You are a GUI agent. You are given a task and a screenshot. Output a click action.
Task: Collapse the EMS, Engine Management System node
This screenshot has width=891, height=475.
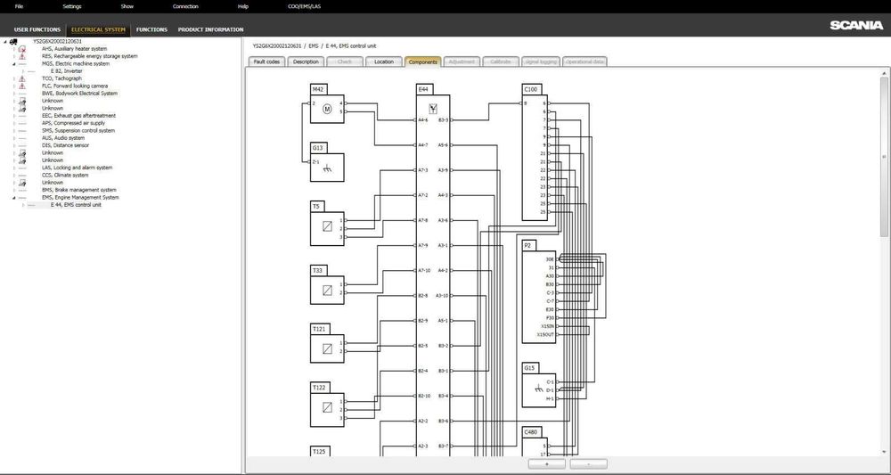tap(14, 197)
